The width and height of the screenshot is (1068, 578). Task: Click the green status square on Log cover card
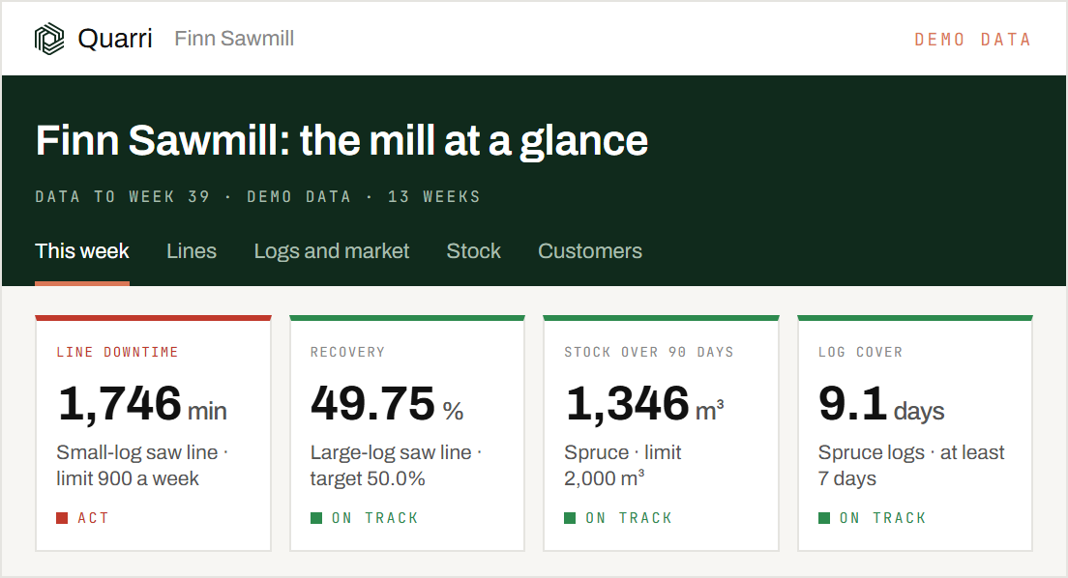[824, 518]
